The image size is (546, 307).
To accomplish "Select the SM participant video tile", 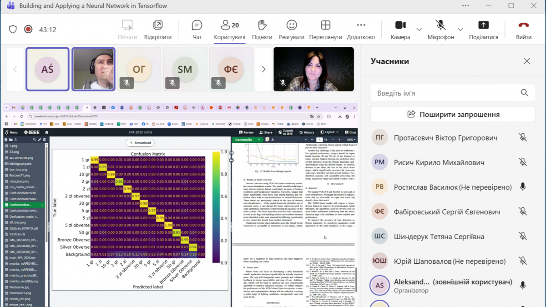I will (185, 69).
